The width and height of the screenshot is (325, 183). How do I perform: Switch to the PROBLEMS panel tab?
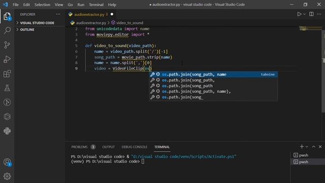point(79,147)
